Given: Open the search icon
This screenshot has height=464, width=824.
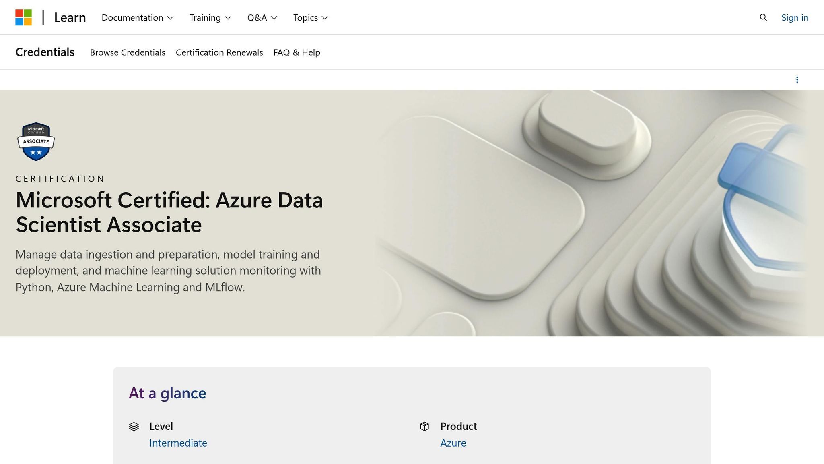Looking at the screenshot, I should (x=763, y=17).
